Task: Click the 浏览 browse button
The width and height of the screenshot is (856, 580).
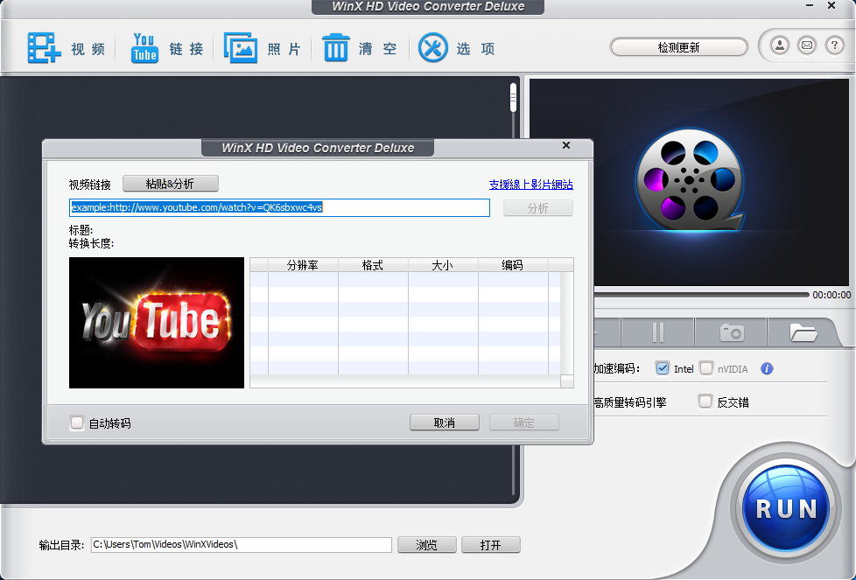Action: [x=427, y=544]
